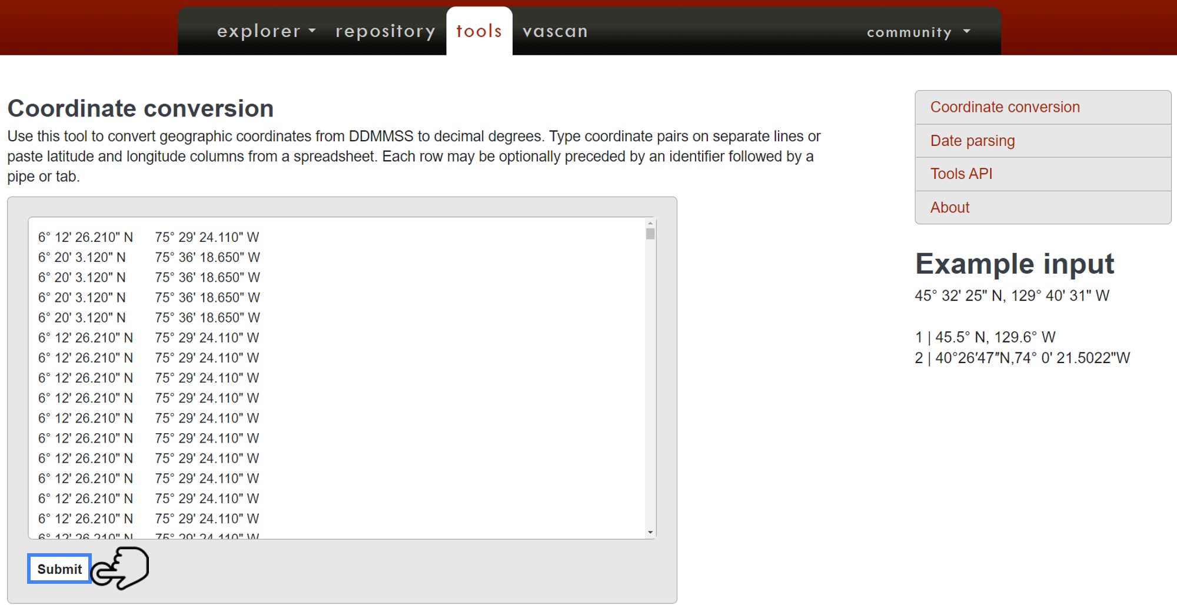This screenshot has height=605, width=1177.
Task: Click second row latitude 6° 20' 3.120" N
Action: (82, 257)
